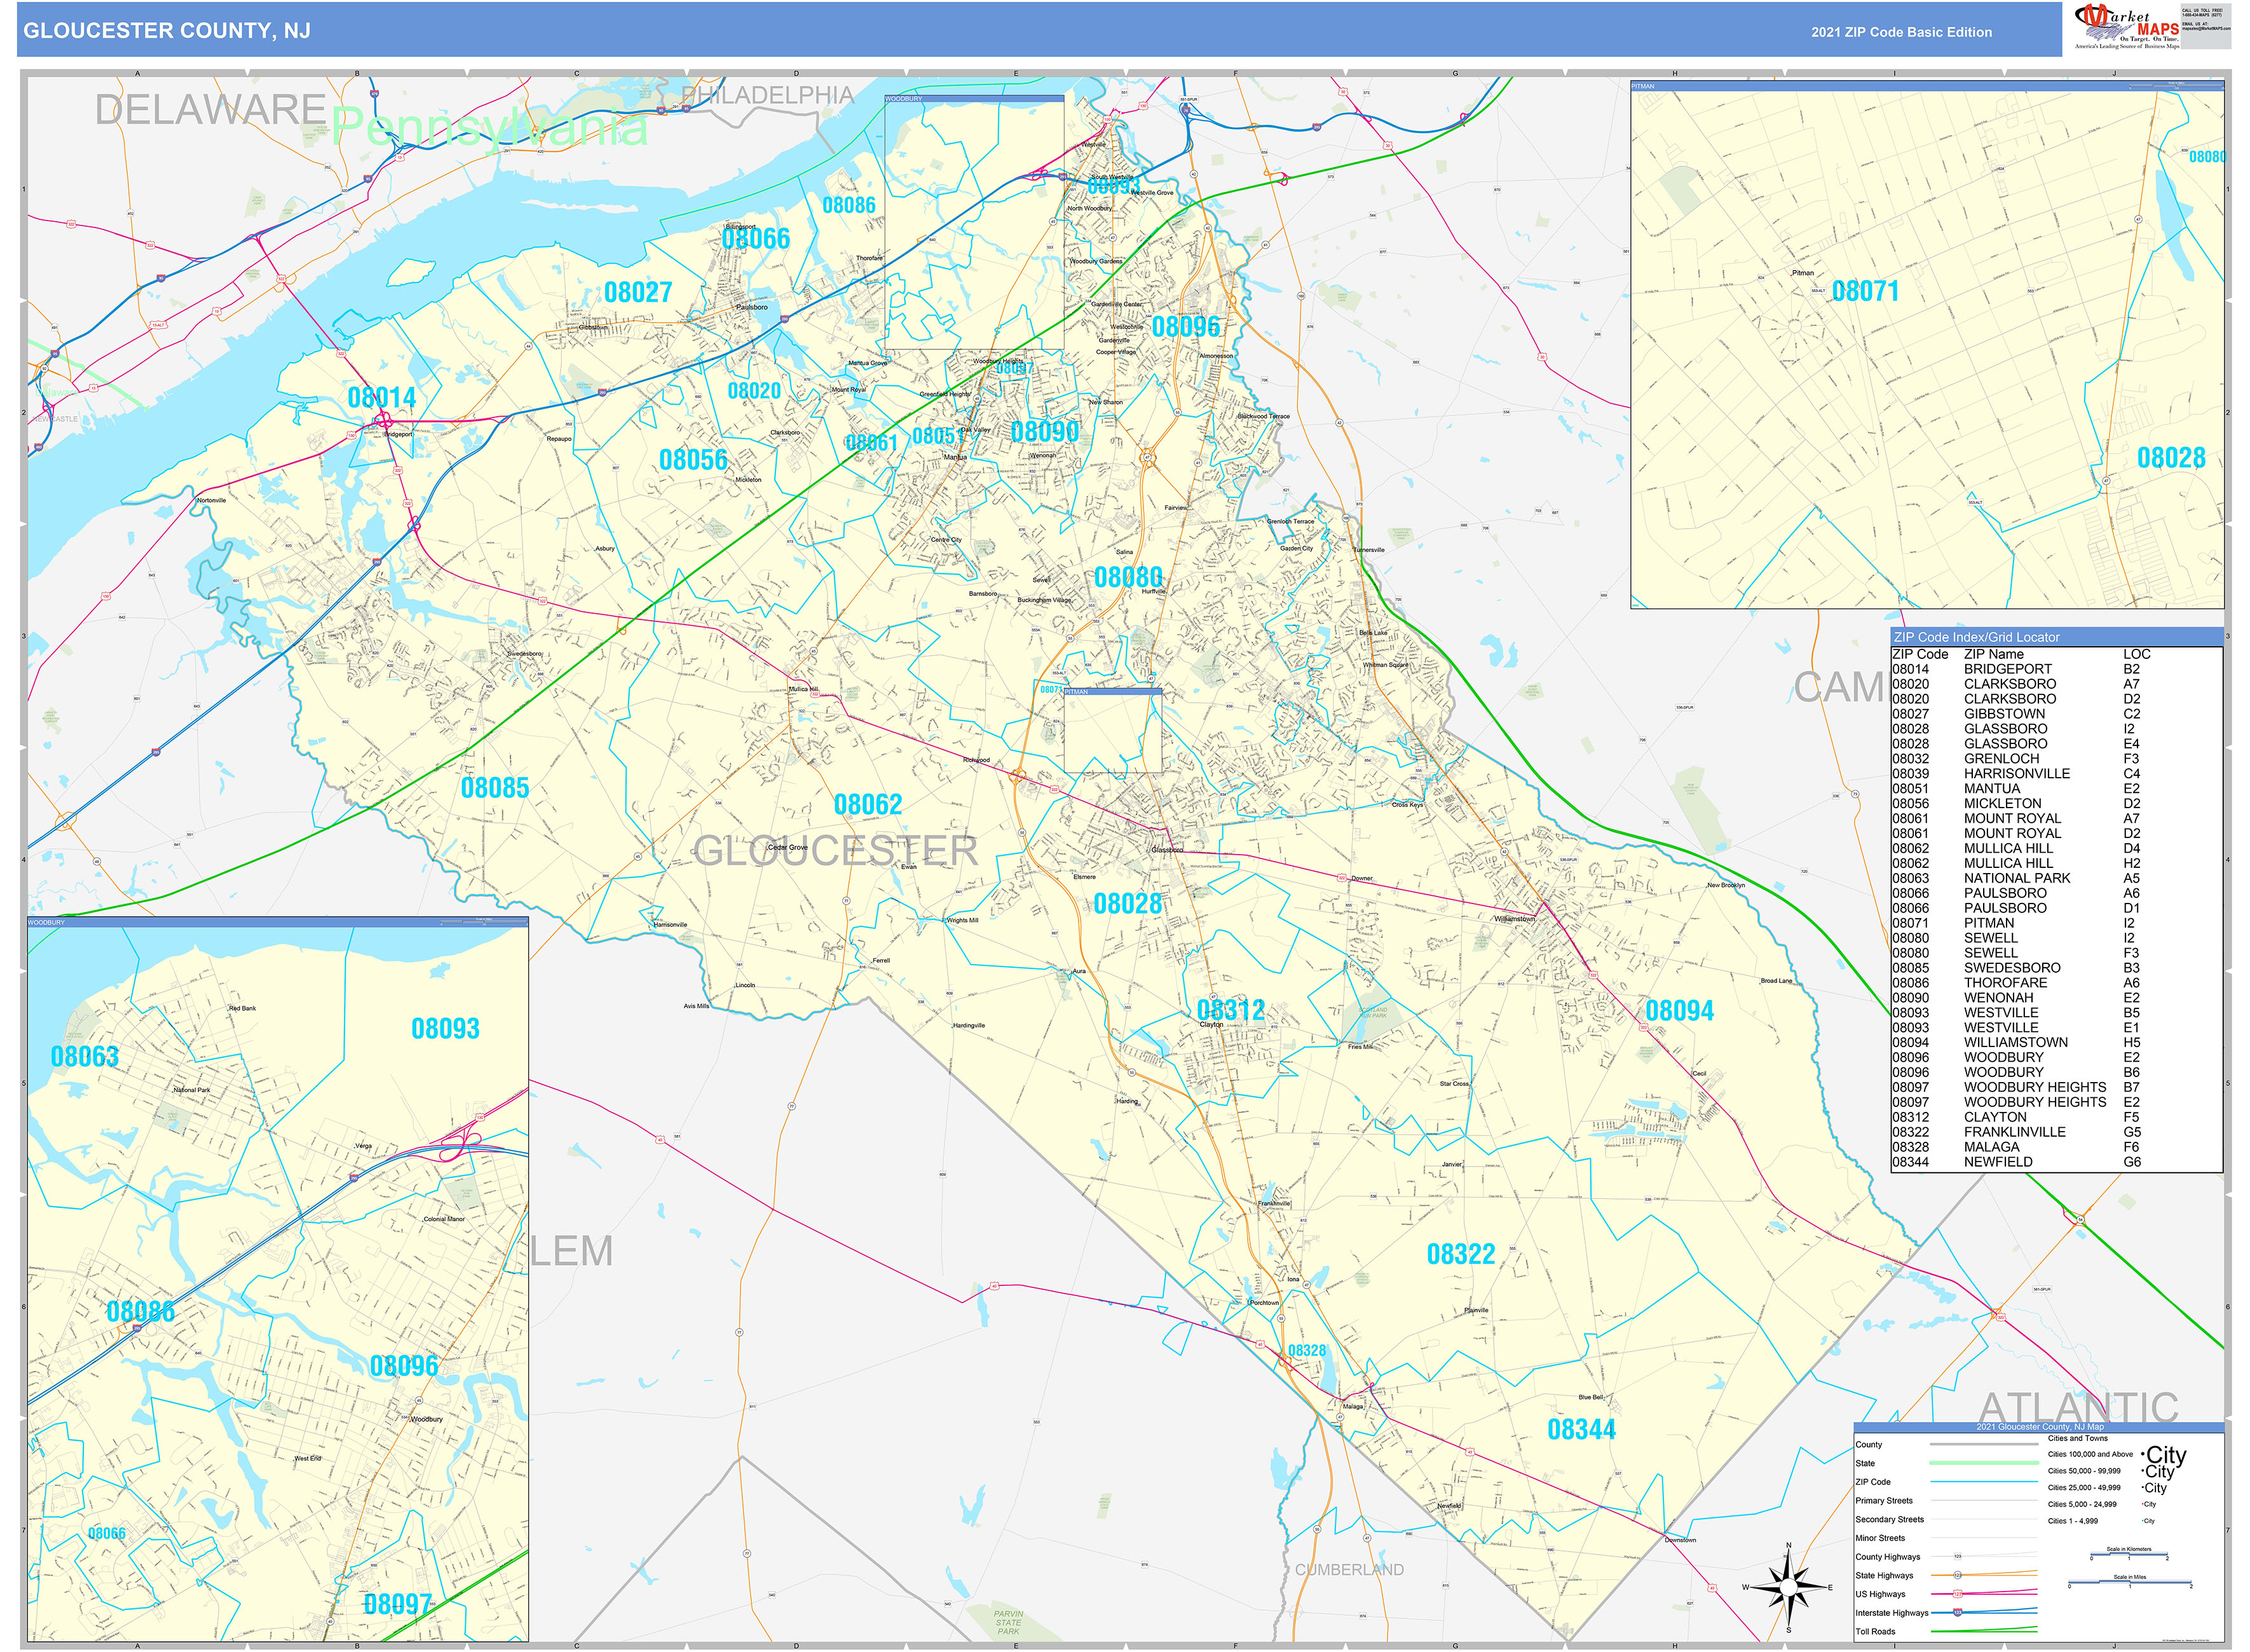Viewport: 2250px width, 1652px height.
Task: Click the Glassboro town label on the map
Action: [1166, 850]
